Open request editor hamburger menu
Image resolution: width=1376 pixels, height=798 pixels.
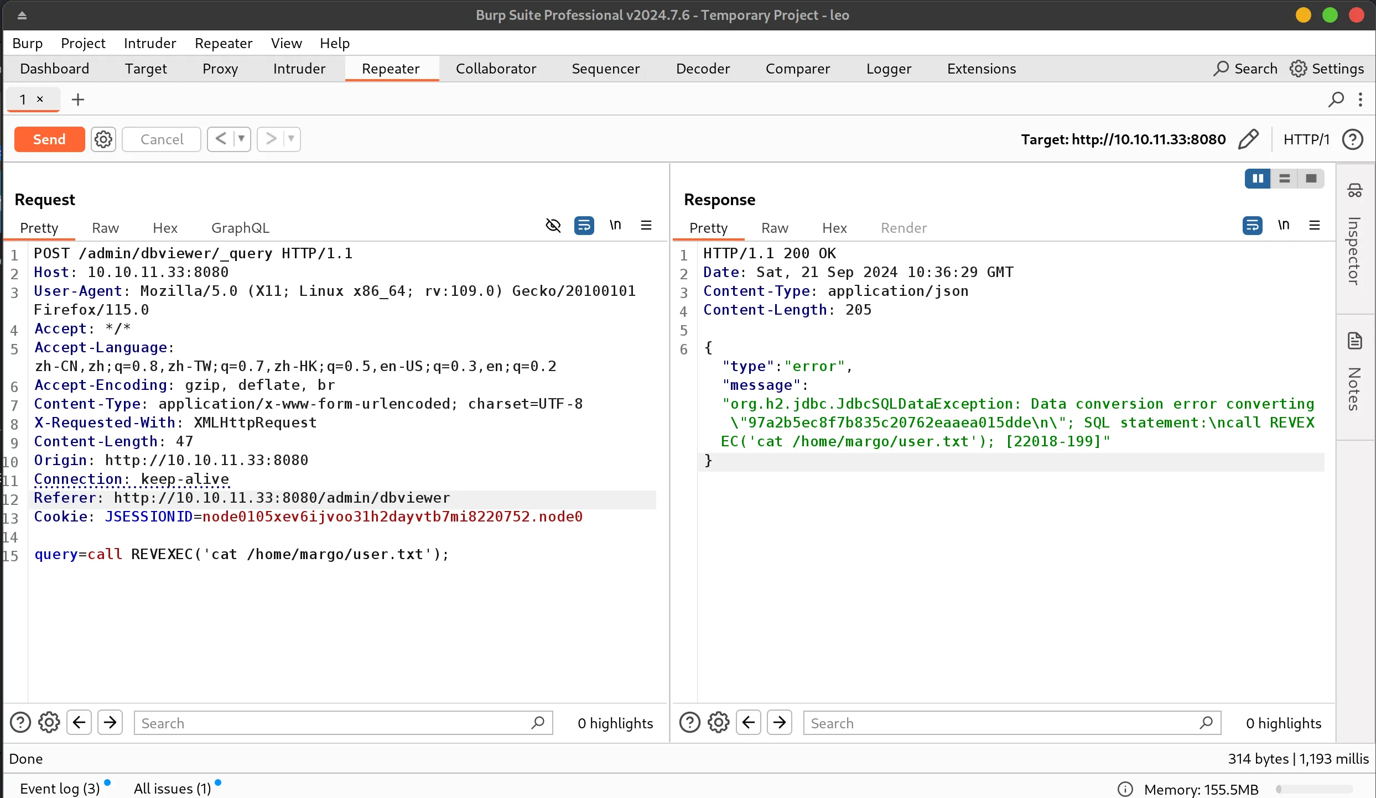point(646,225)
